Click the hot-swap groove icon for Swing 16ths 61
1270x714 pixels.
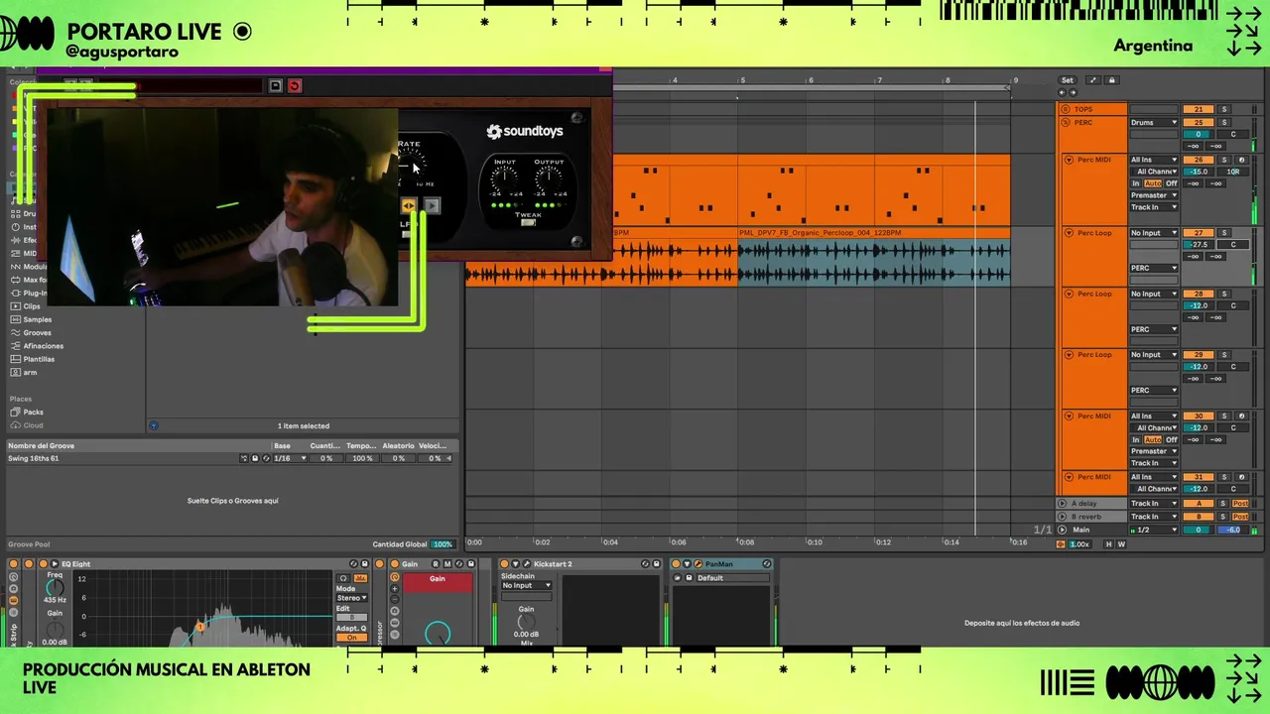pyautogui.click(x=265, y=458)
